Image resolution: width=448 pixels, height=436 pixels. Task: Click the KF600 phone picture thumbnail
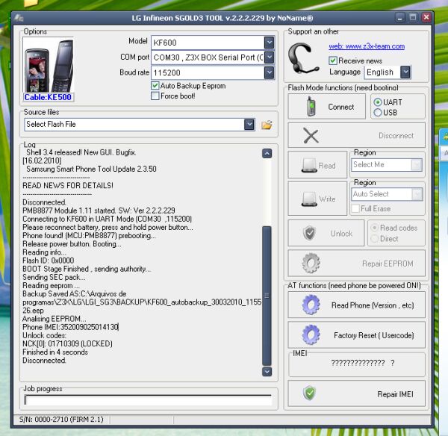pyautogui.click(x=49, y=66)
